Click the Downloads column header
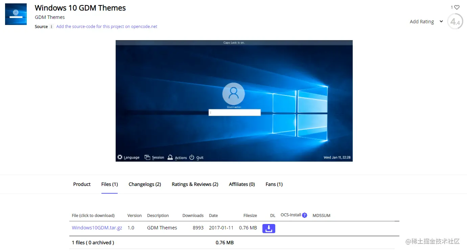 click(x=193, y=216)
